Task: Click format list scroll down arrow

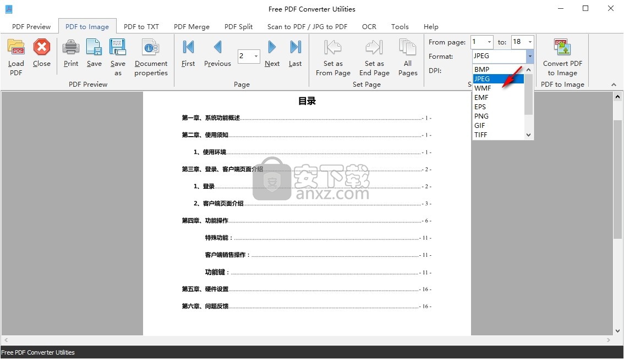Action: point(528,135)
